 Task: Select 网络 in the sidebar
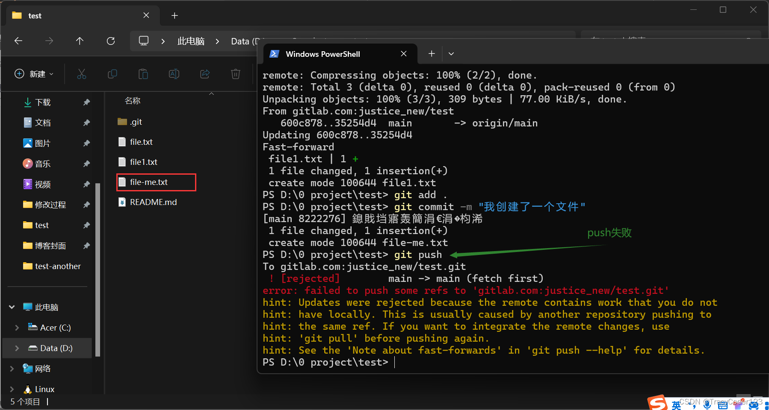point(43,369)
